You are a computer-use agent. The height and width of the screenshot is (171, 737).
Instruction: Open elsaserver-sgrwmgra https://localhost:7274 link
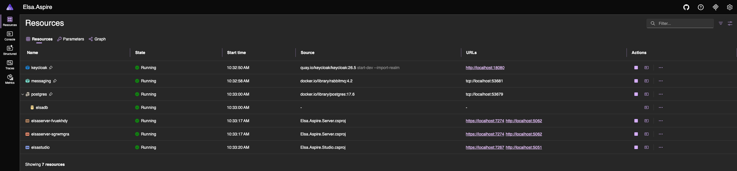coord(485,134)
